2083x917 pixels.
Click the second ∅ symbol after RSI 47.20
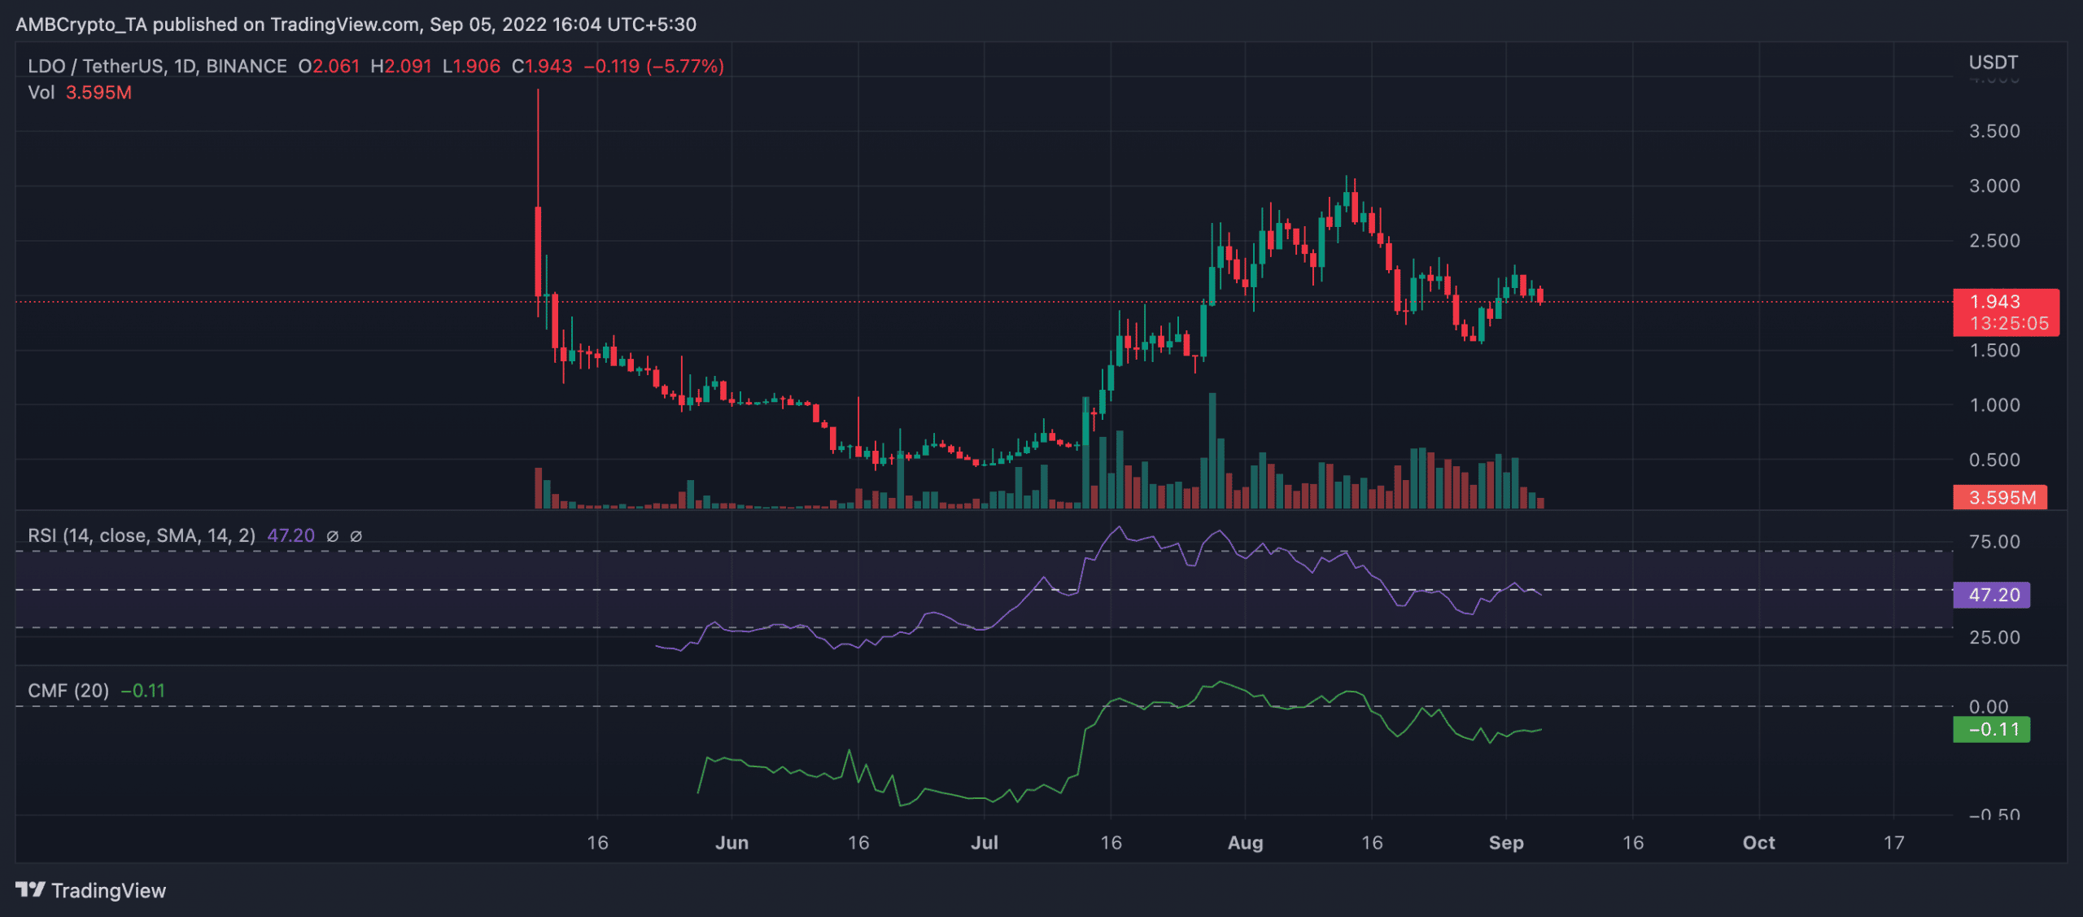356,536
